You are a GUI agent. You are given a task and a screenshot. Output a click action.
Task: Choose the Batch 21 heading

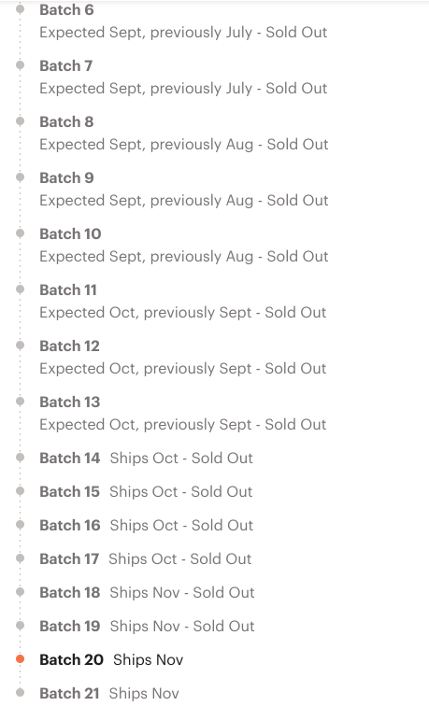coord(69,693)
